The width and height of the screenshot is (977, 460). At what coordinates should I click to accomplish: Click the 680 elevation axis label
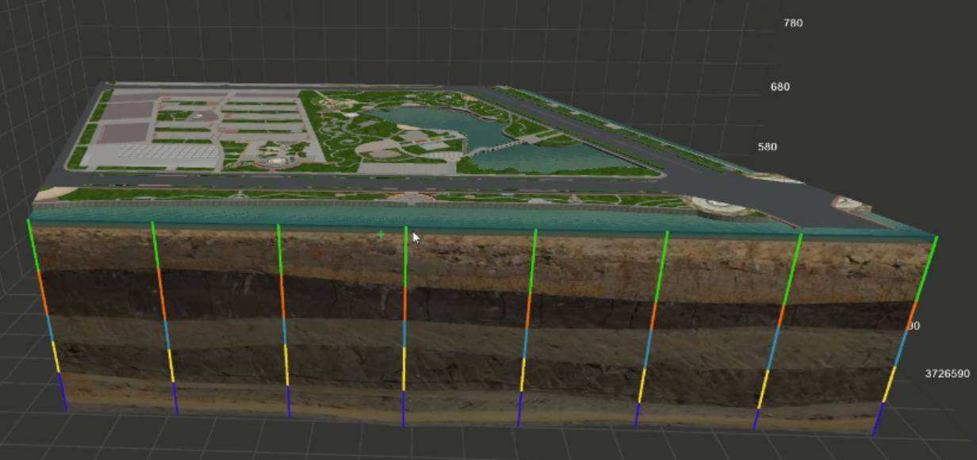tap(780, 86)
